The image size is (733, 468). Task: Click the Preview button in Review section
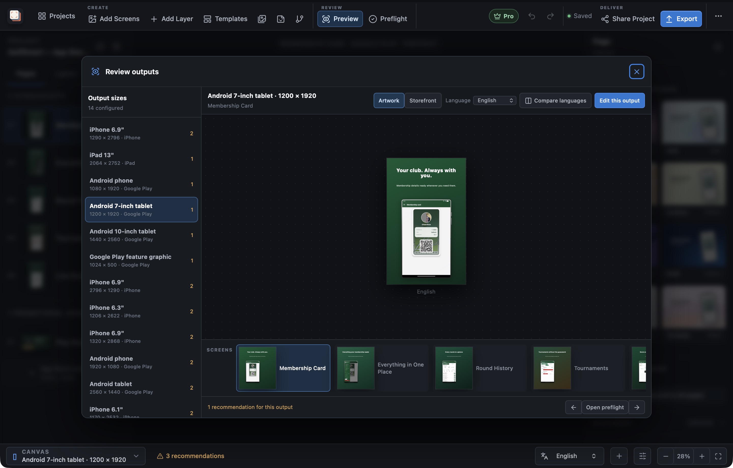click(x=340, y=19)
